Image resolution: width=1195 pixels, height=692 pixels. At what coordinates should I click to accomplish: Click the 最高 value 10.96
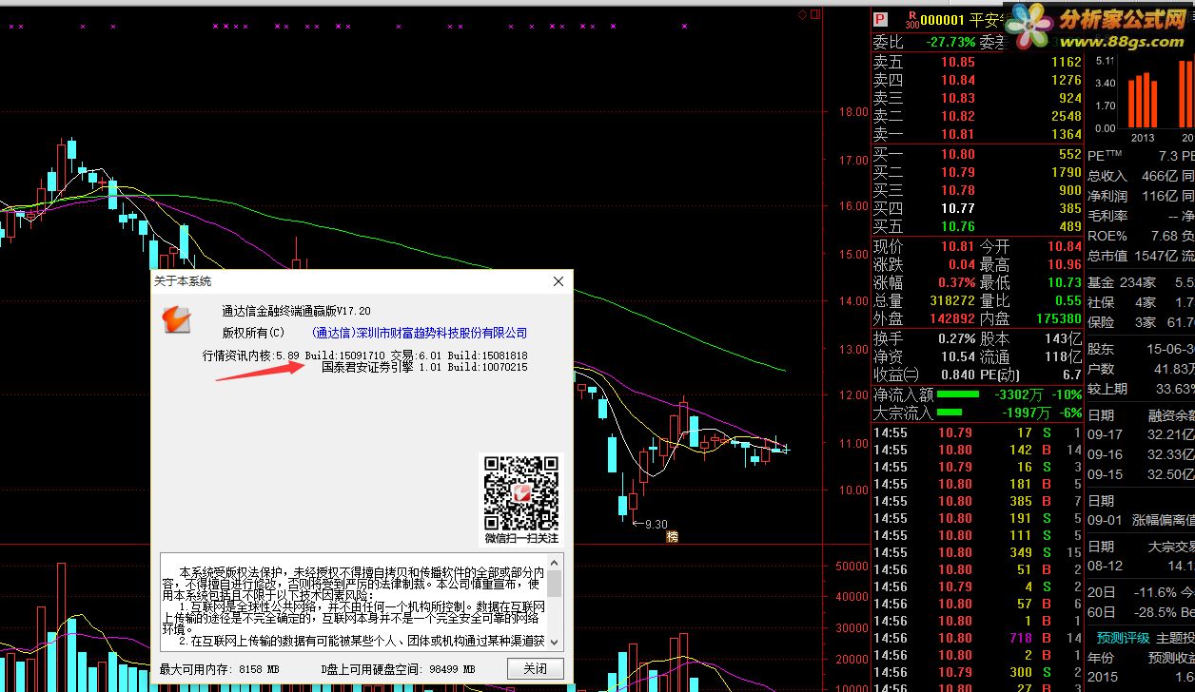[x=1065, y=264]
